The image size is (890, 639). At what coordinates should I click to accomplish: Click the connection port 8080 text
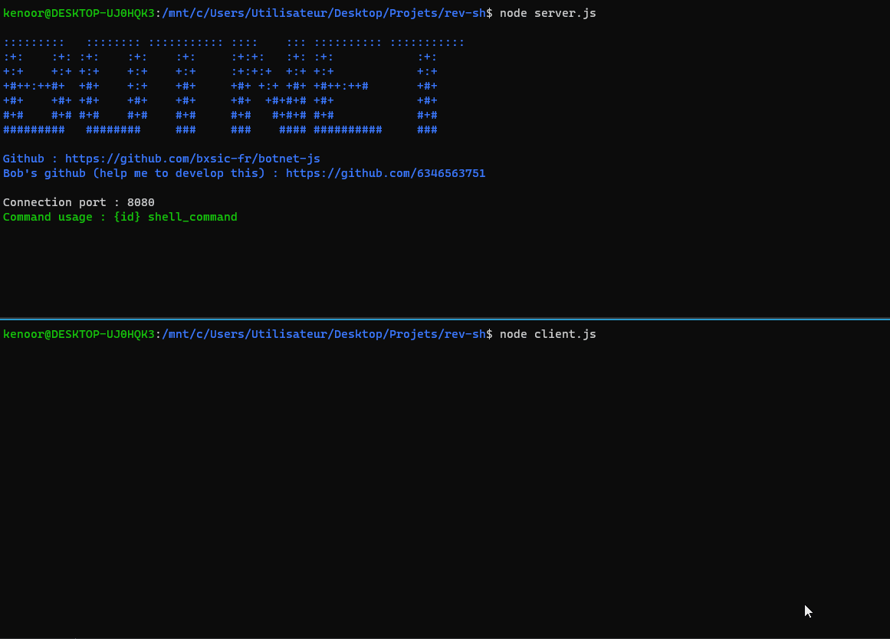click(78, 202)
